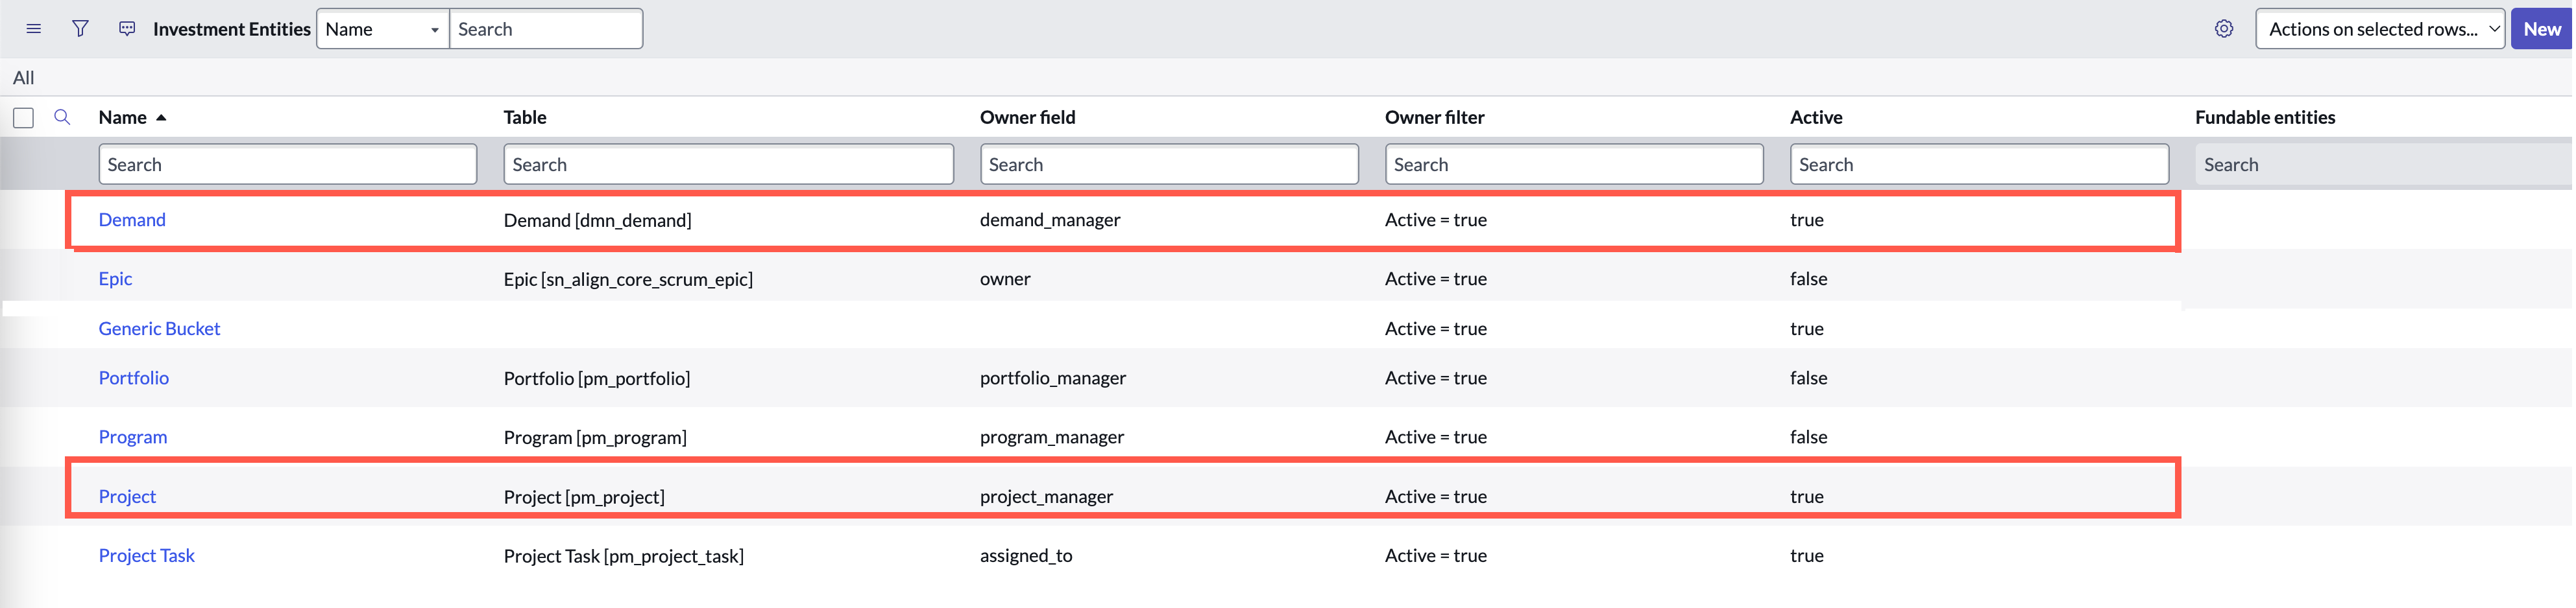2576x608 pixels.
Task: Toggle the activity stream icon
Action: coord(127,29)
